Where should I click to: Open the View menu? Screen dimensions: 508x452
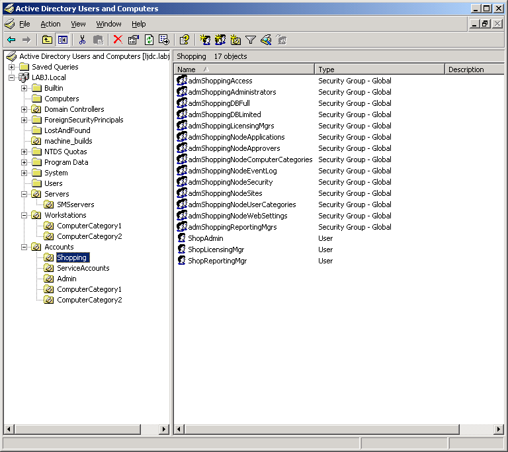78,24
